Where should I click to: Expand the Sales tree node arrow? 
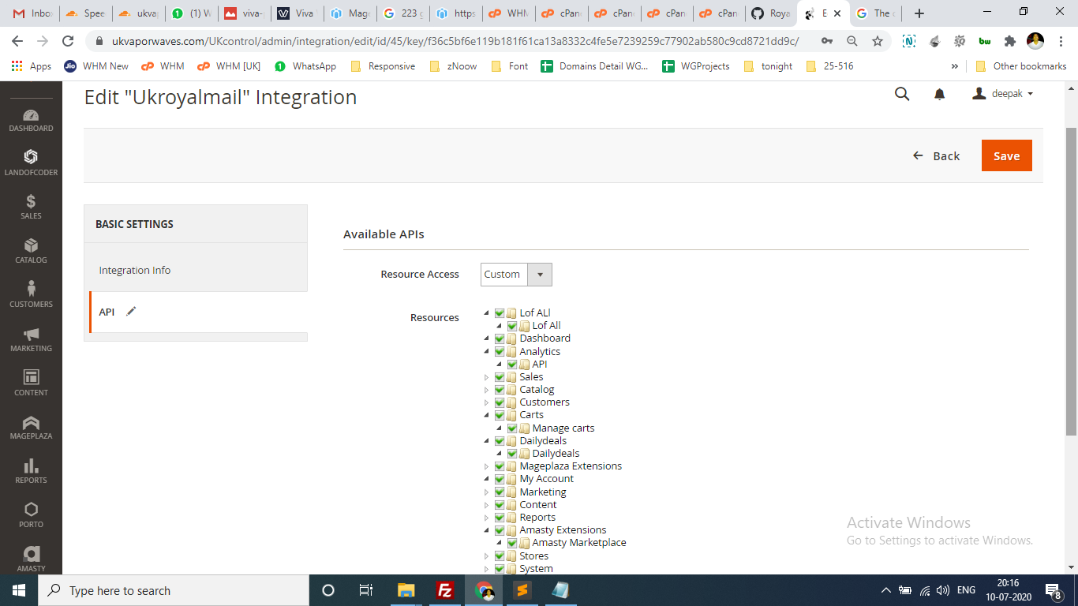tap(486, 377)
